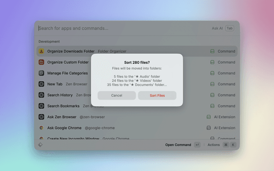
Task: Select the Ask Google Chrome row
Action: coord(128,128)
